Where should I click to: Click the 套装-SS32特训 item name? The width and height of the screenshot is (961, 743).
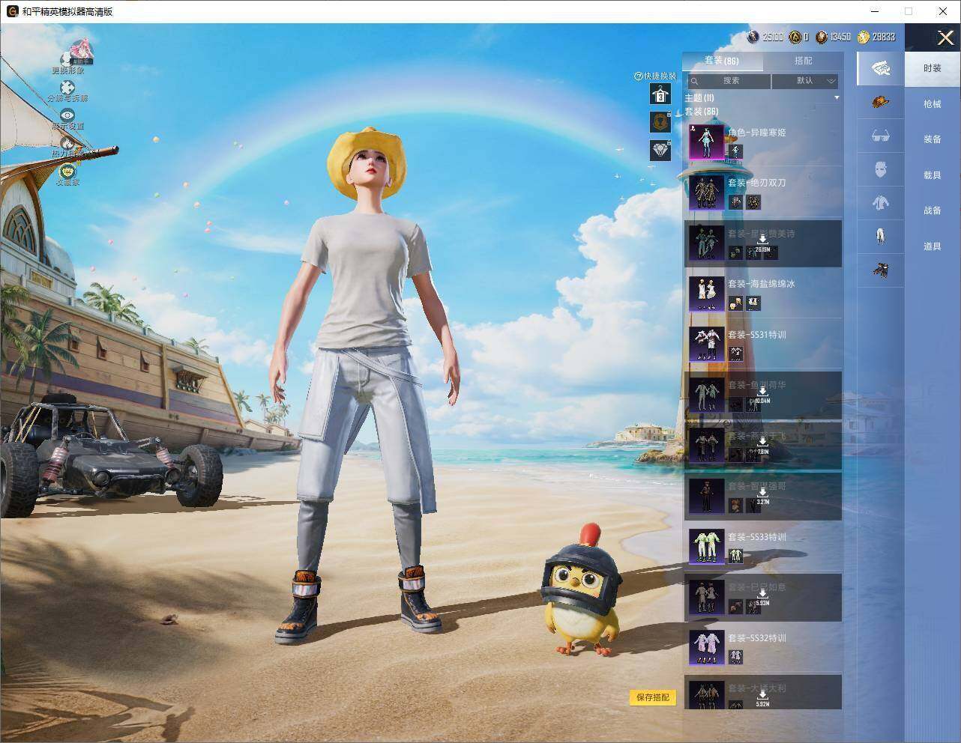click(x=756, y=638)
